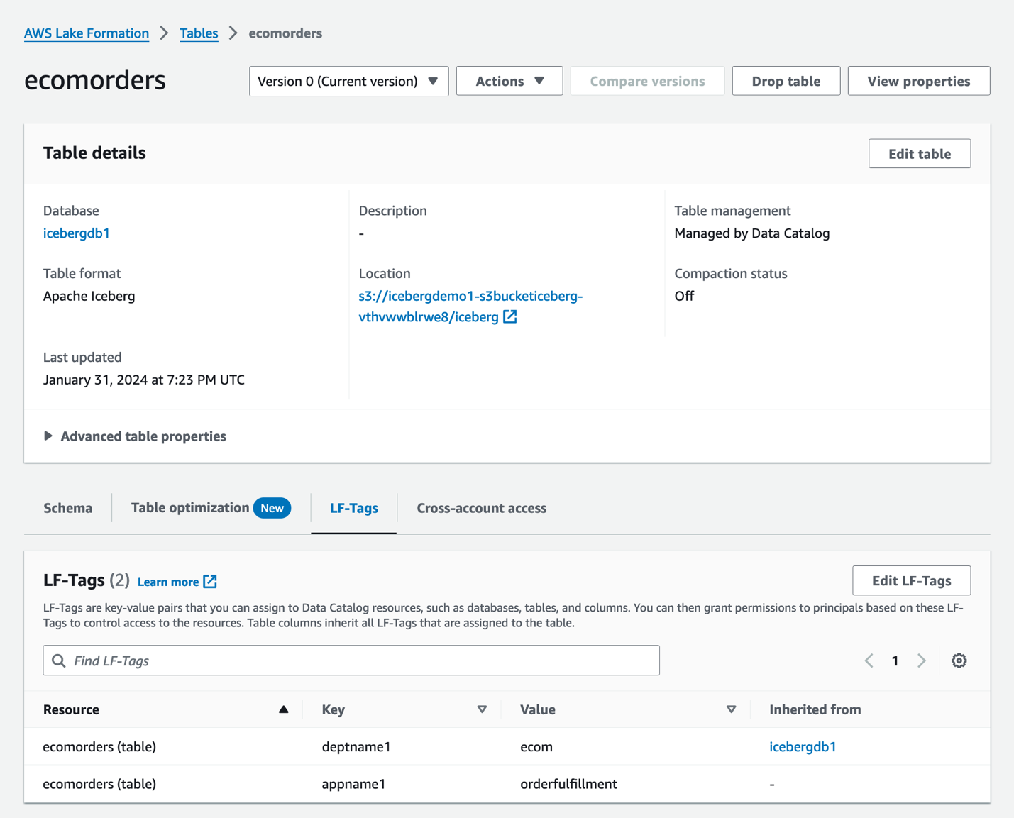Open the S3 location external link icon
Viewport: 1014px width, 818px height.
click(510, 317)
